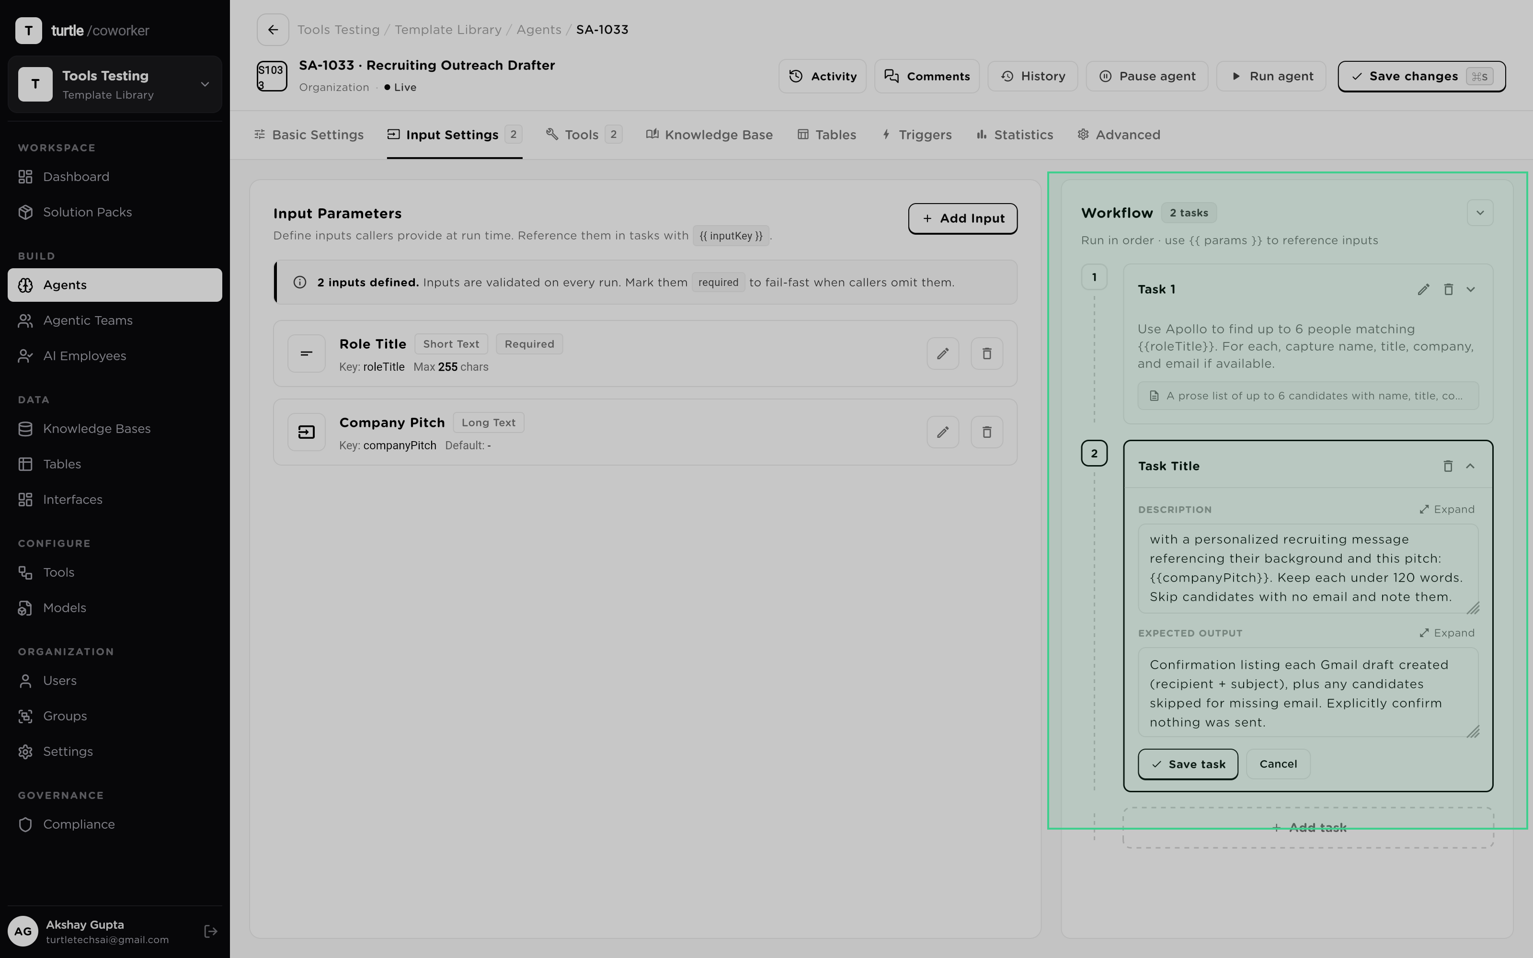1533x958 pixels.
Task: Click Template Library in breadcrumb
Action: [448, 30]
